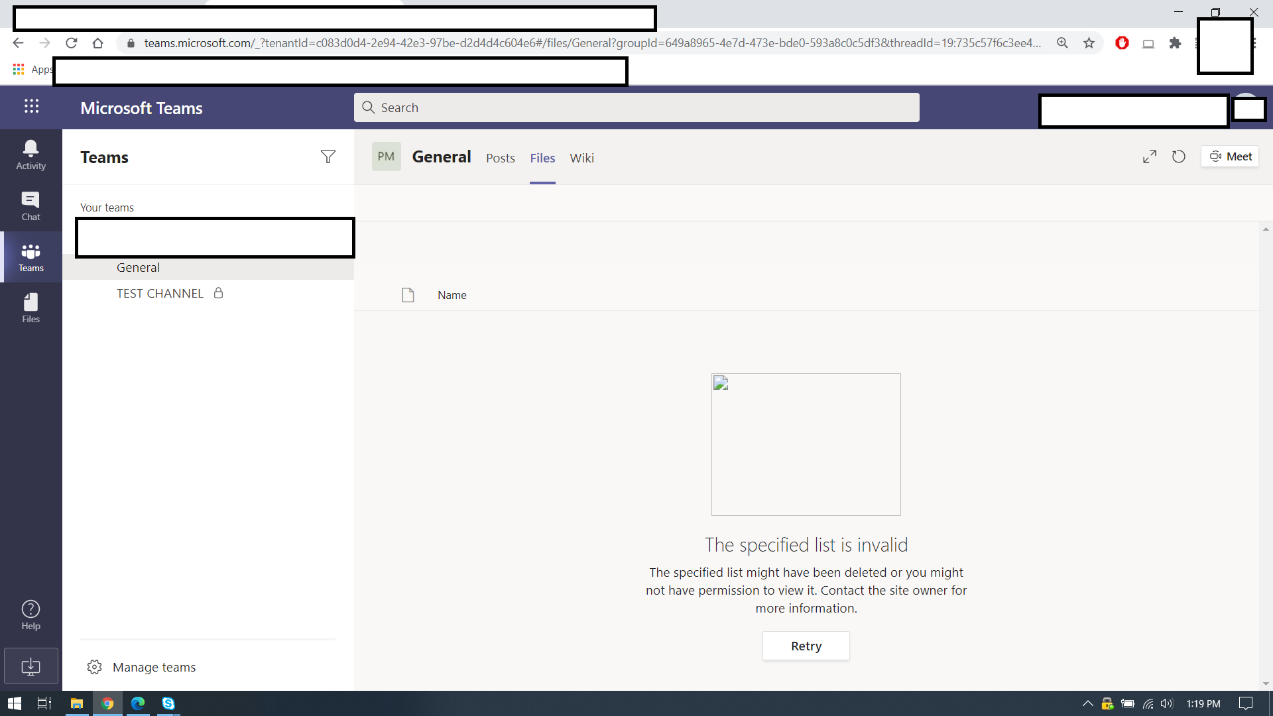Click the filter teams funnel icon
Screen dimensions: 1273x716
point(328,157)
